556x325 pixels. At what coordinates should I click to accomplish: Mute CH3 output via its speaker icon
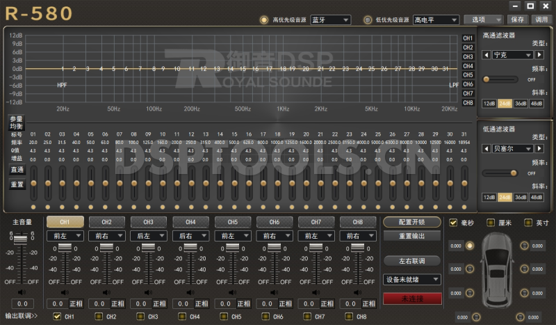(x=148, y=292)
